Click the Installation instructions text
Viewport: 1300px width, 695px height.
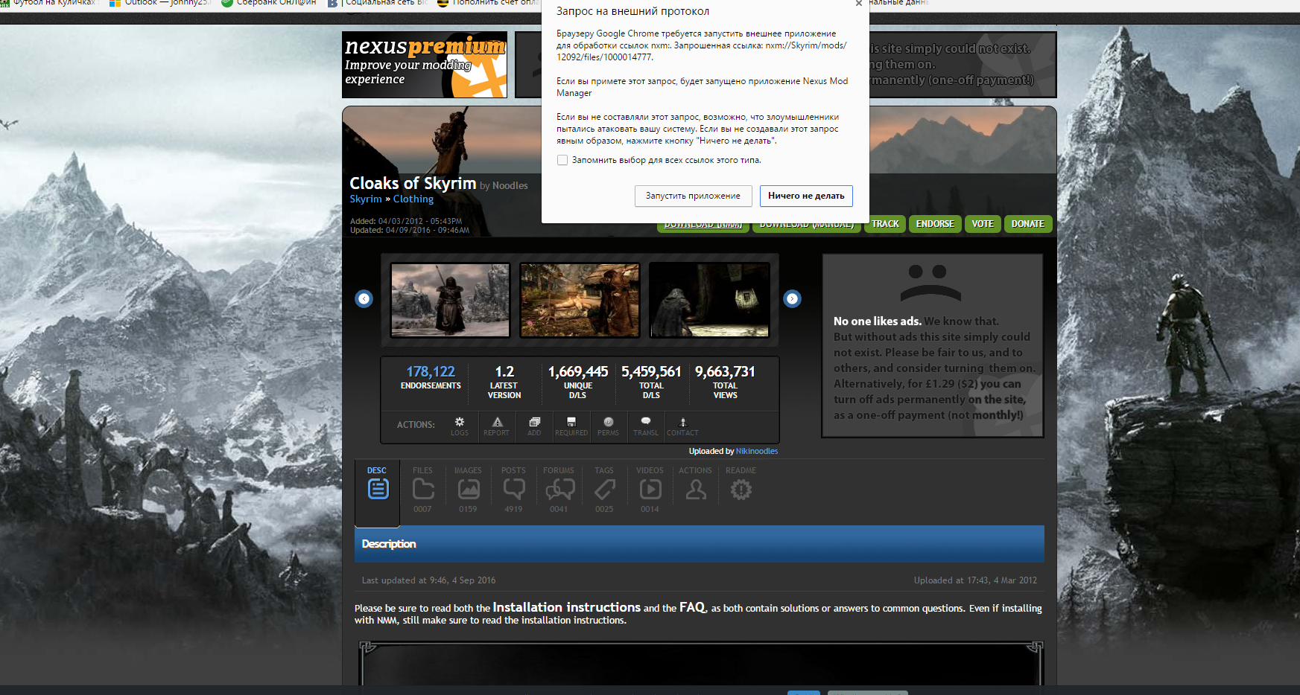[566, 608]
